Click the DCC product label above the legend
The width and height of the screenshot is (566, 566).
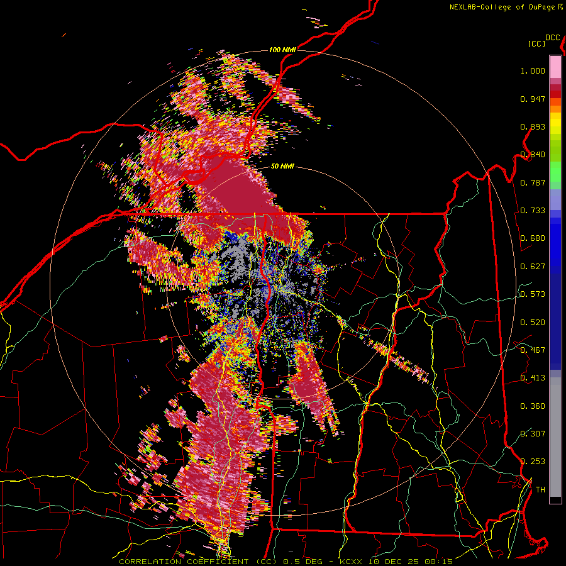point(553,38)
